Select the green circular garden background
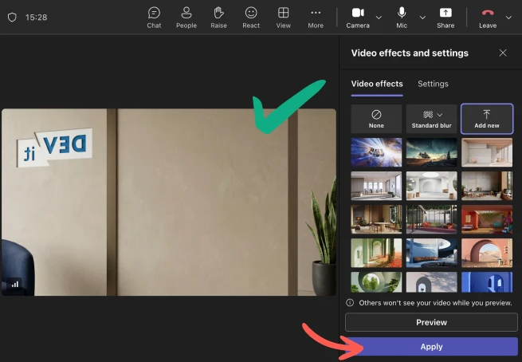The image size is (522, 362). (x=376, y=282)
